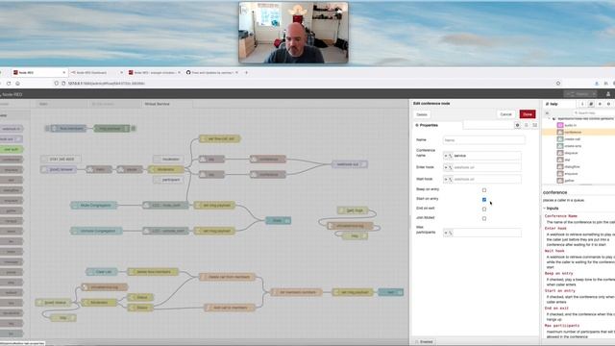Click the Deploy button in header

point(578,94)
